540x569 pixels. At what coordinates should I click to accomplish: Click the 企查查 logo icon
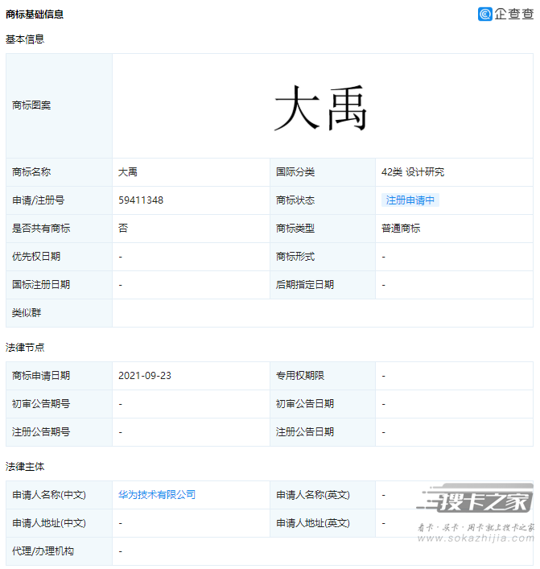(485, 14)
